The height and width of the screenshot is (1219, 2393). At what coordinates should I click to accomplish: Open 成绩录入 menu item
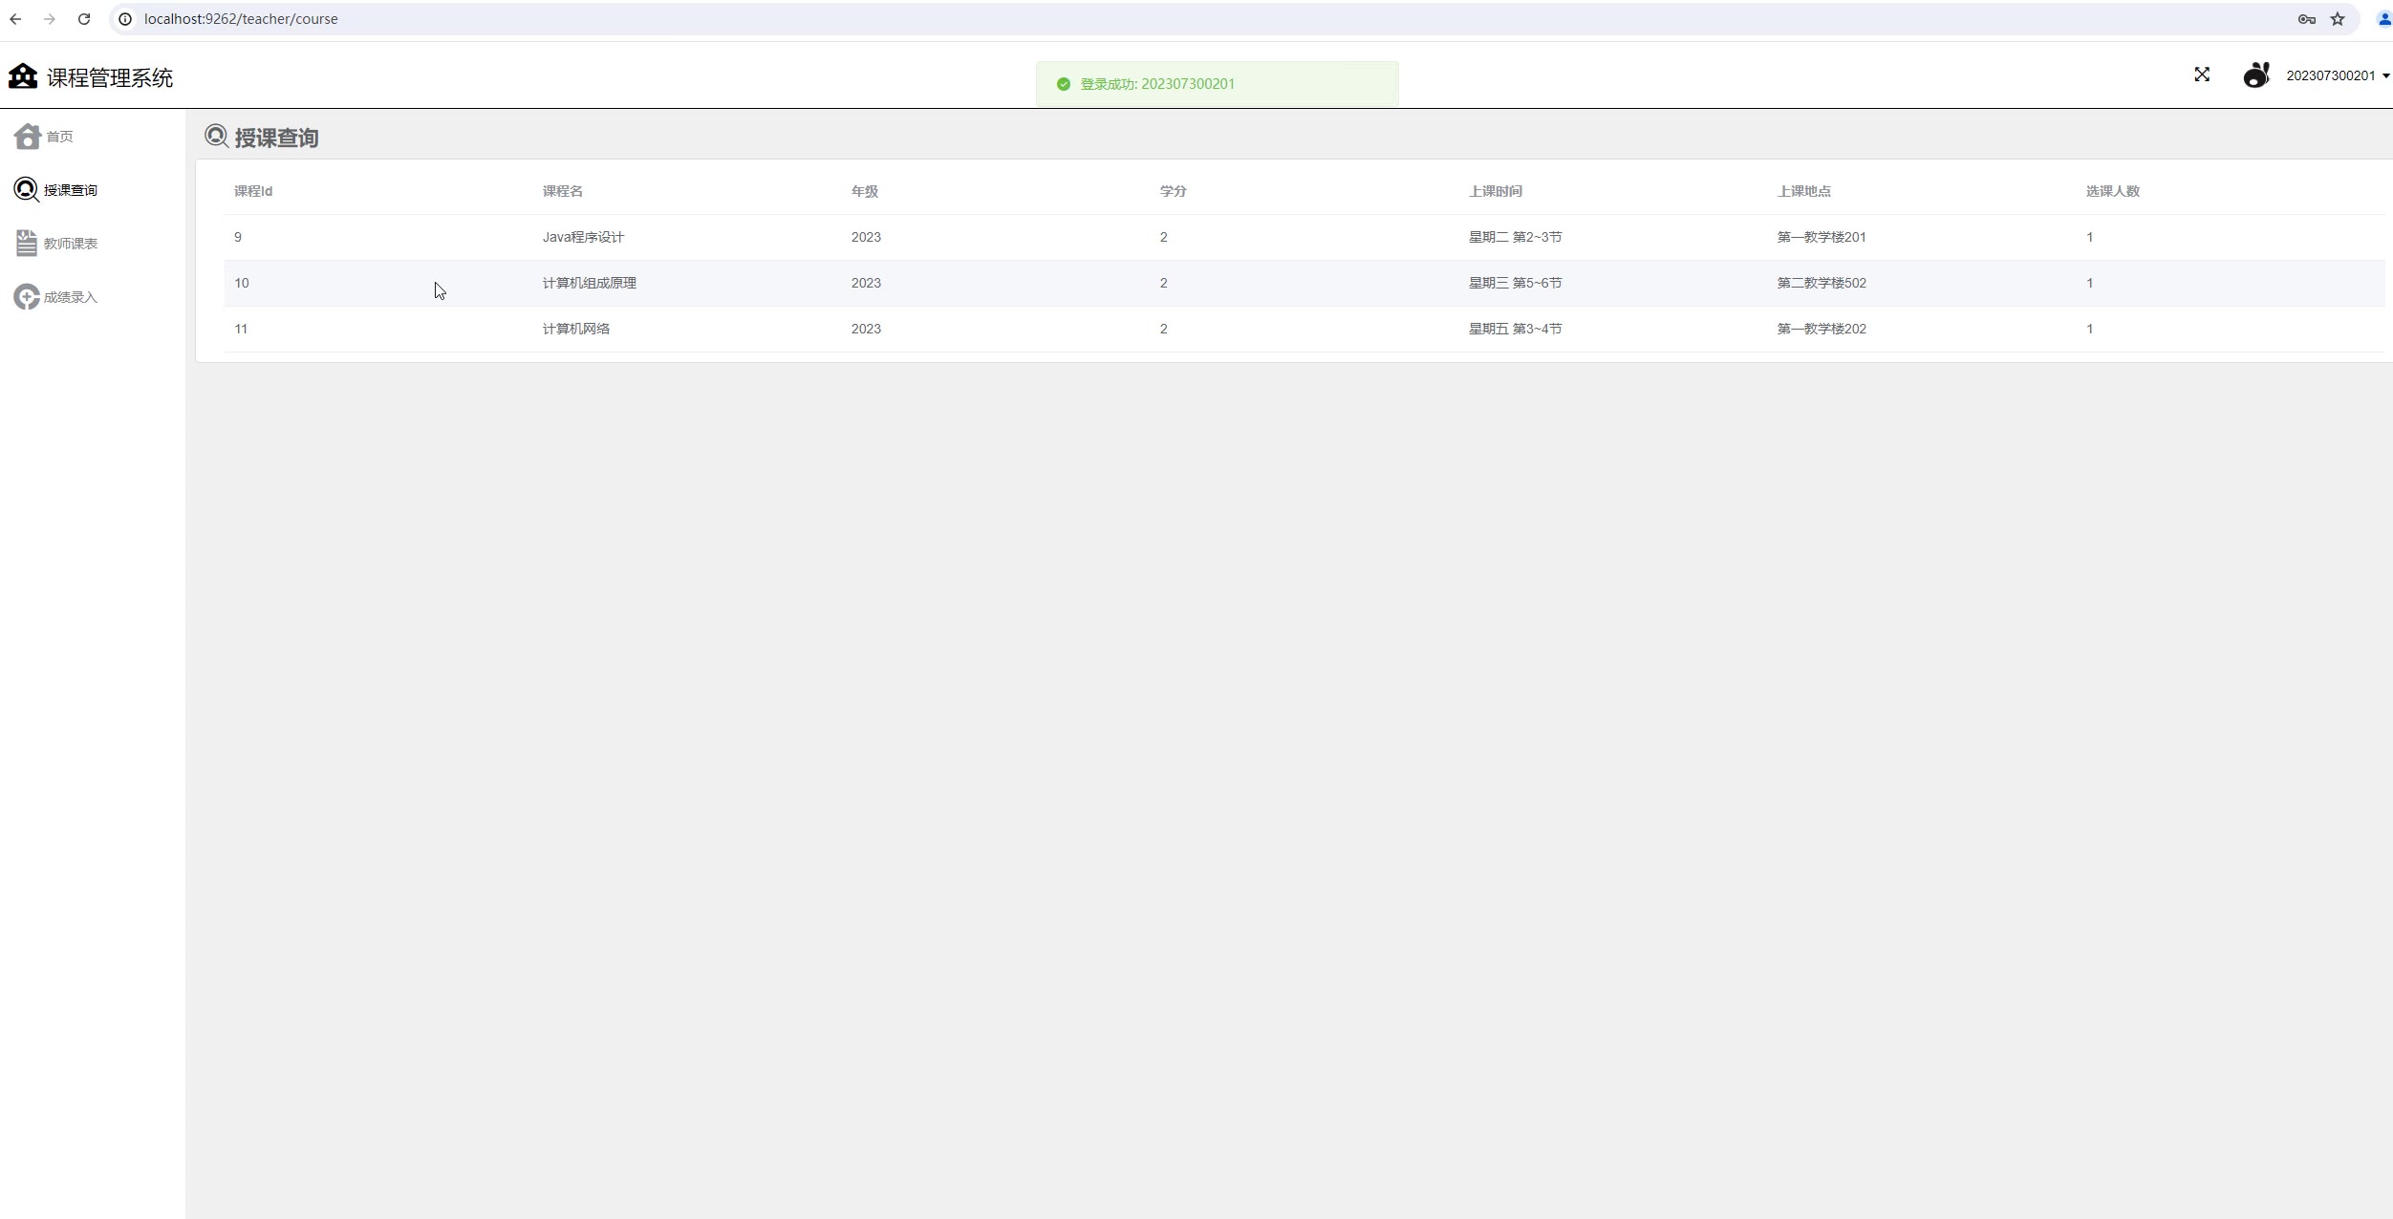[x=71, y=297]
